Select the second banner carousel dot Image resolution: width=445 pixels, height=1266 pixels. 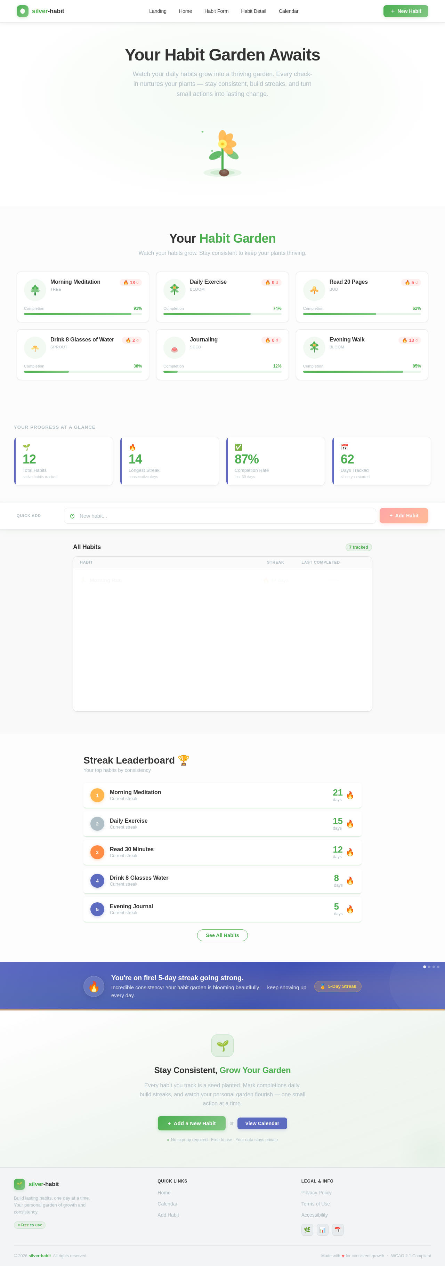click(429, 967)
